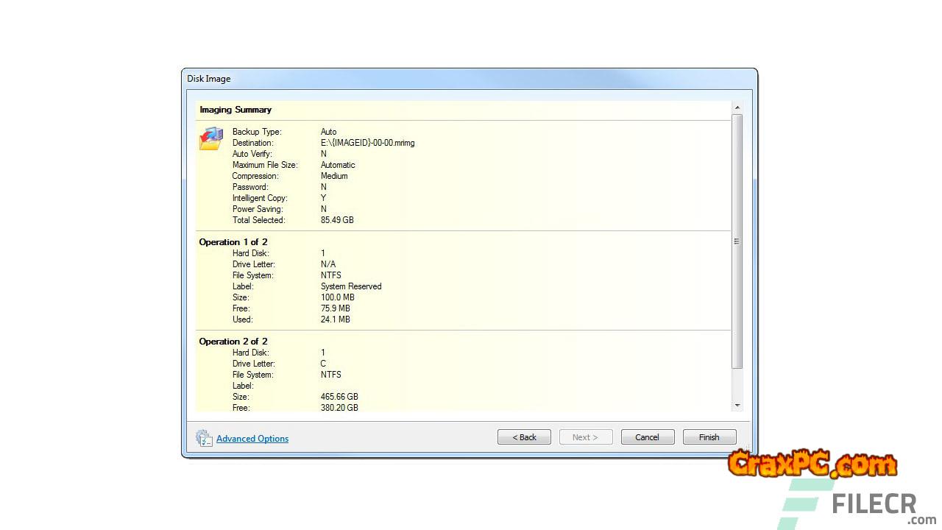942x530 pixels.
Task: Click the Operation 1 of 2 heading
Action: point(233,242)
